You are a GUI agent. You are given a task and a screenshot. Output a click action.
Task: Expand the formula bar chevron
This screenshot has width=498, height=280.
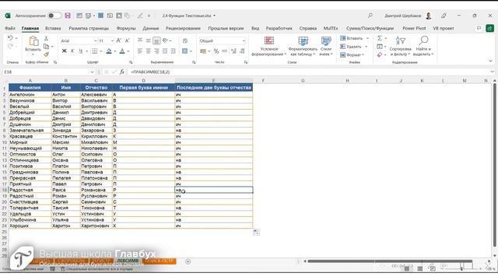[x=492, y=72]
